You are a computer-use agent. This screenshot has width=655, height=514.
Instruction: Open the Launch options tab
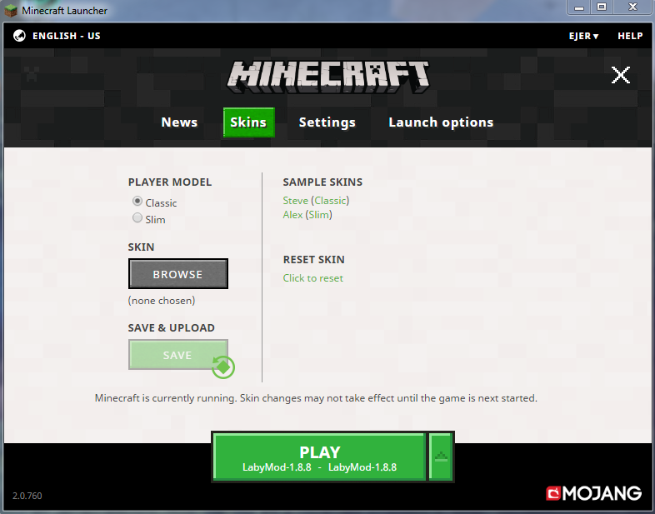(x=441, y=122)
